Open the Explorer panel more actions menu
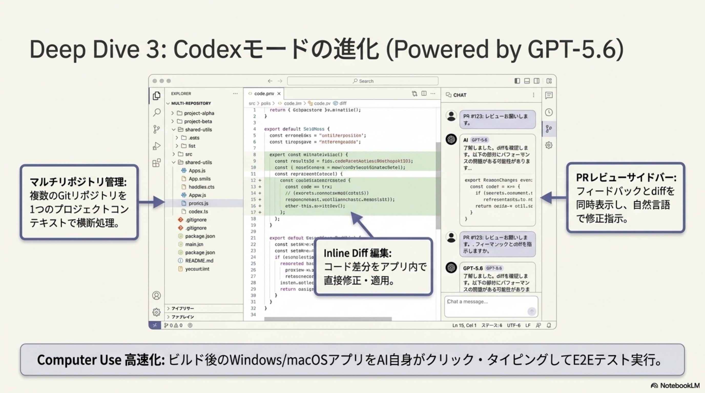Viewport: 705px width, 393px height. click(x=235, y=93)
